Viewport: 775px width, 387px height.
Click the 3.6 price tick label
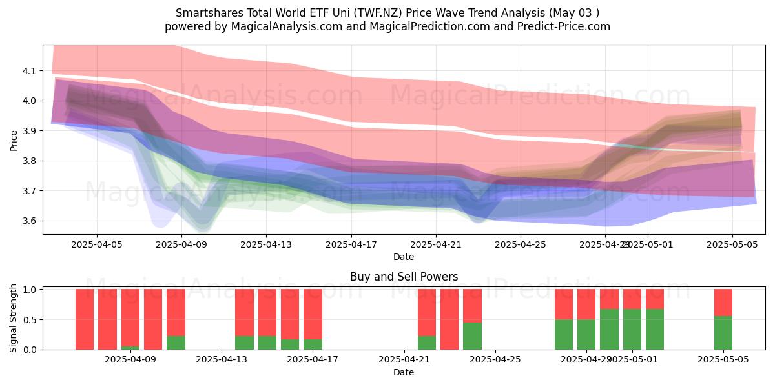tap(30, 221)
